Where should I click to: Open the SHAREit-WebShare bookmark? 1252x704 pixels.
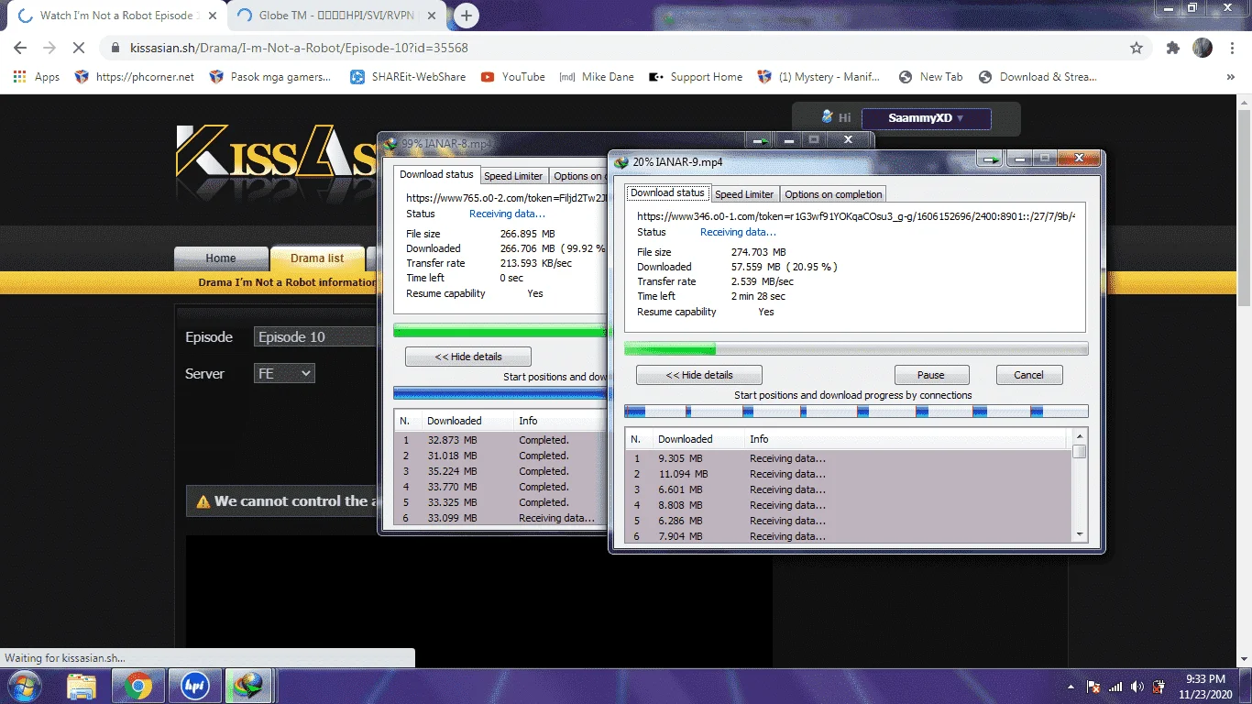[x=408, y=77]
